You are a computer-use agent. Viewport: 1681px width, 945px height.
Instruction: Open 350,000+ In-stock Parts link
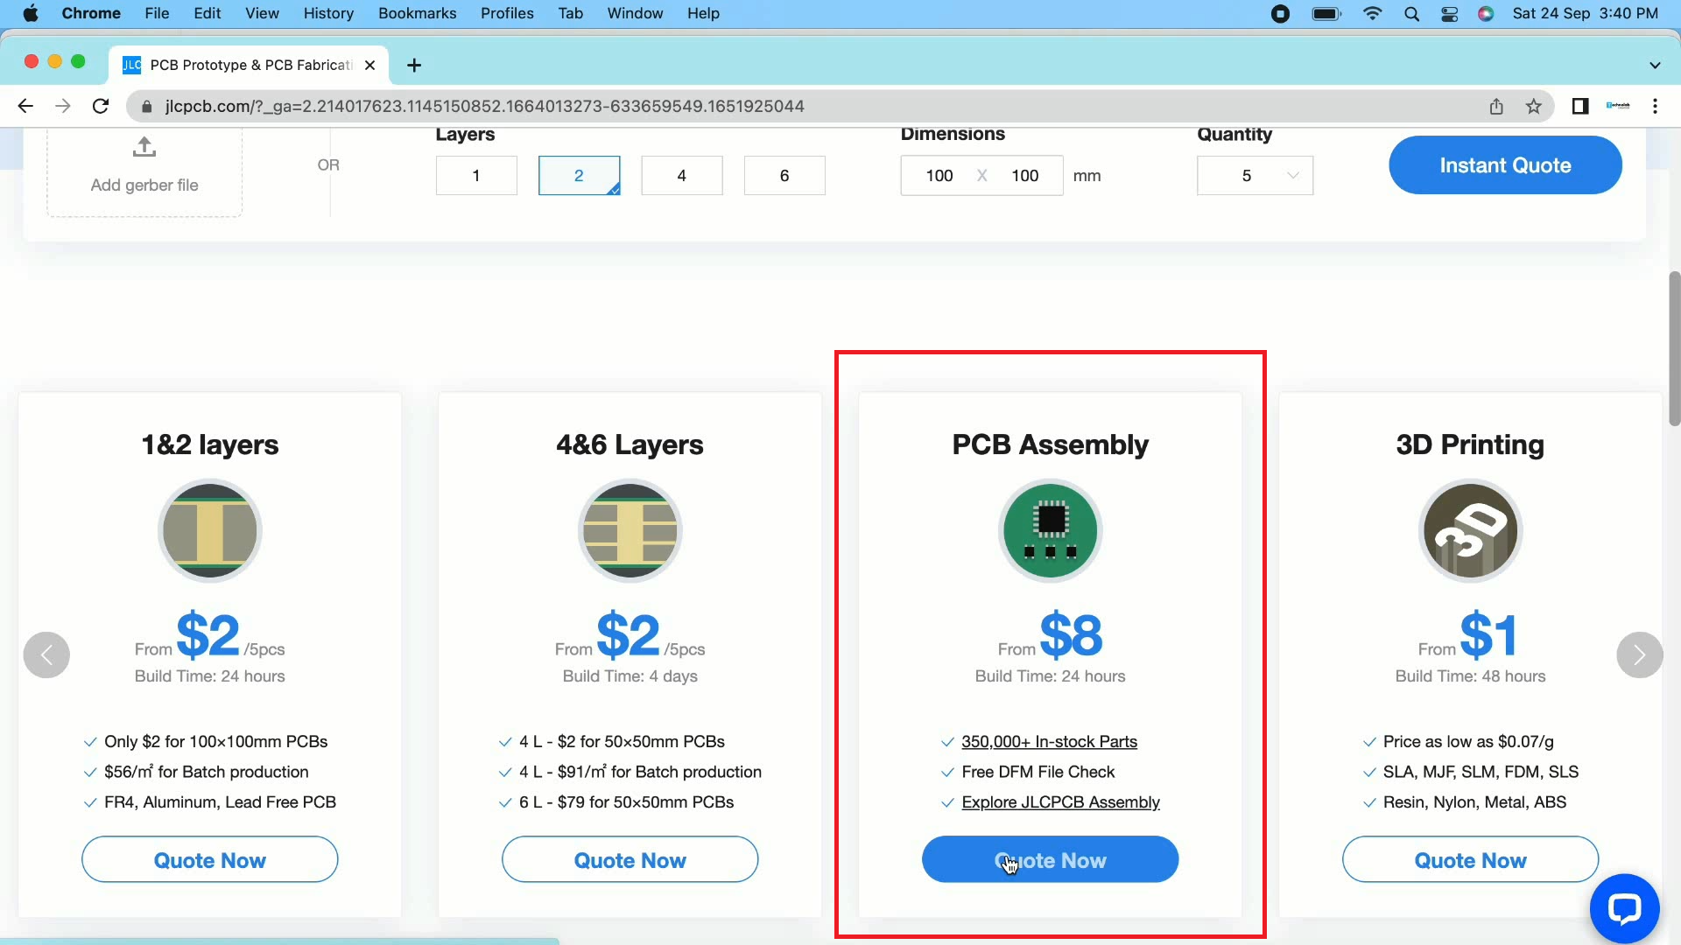tap(1049, 741)
